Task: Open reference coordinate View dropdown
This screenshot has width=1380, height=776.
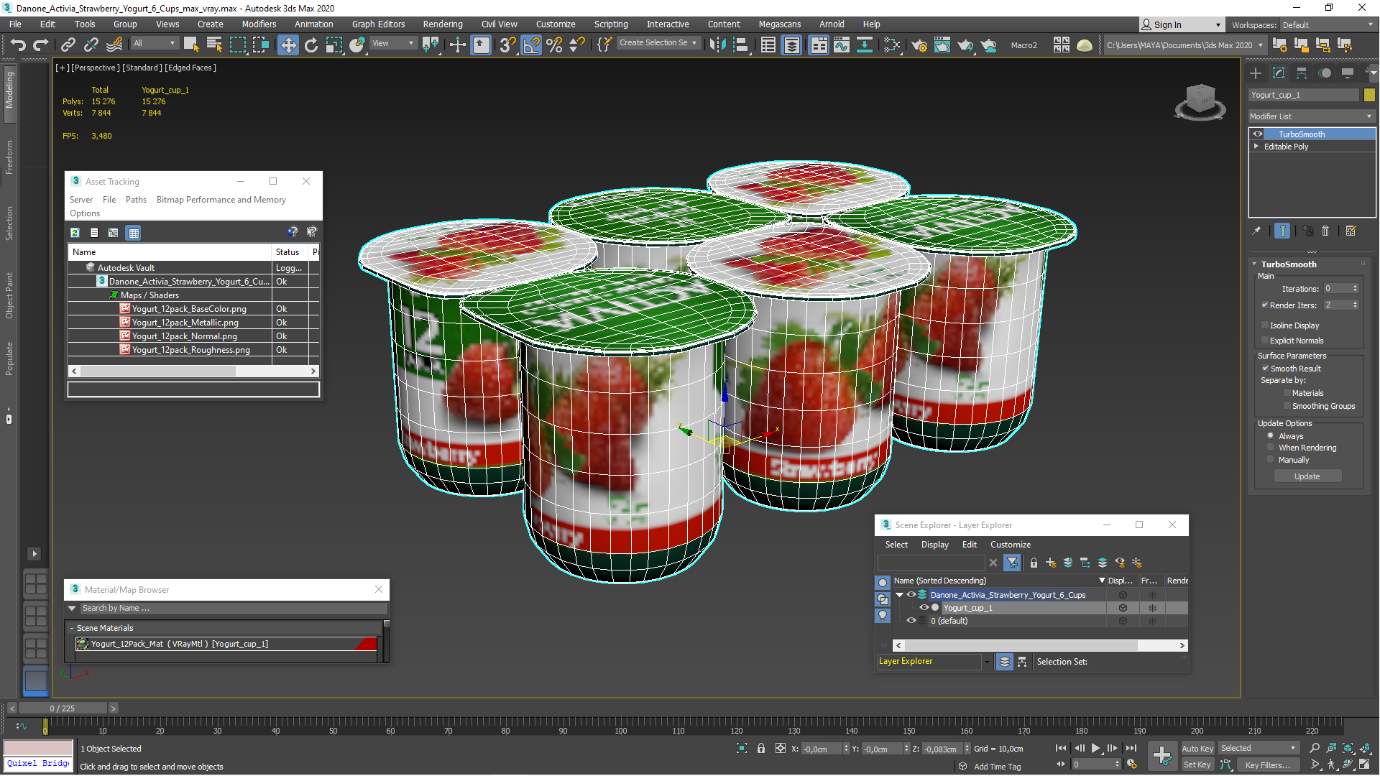Action: [x=393, y=43]
